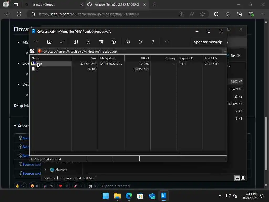Viewport: 269px width, 202px height.
Task: Expand the NanaZip address bar dropdown arrow
Action: click(x=224, y=51)
